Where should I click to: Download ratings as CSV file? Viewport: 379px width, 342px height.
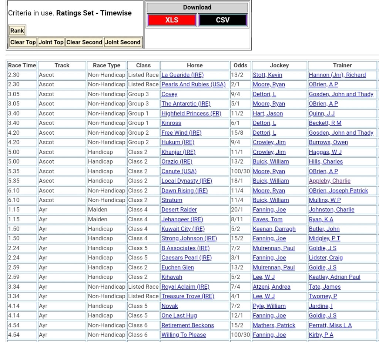pyautogui.click(x=222, y=20)
